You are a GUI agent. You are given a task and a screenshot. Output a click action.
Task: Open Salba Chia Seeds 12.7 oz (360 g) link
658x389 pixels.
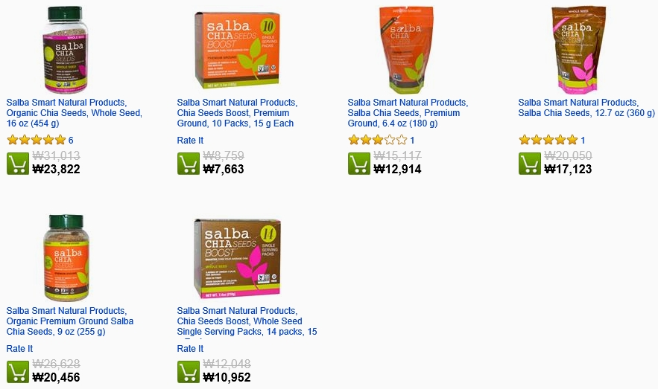[x=586, y=108]
